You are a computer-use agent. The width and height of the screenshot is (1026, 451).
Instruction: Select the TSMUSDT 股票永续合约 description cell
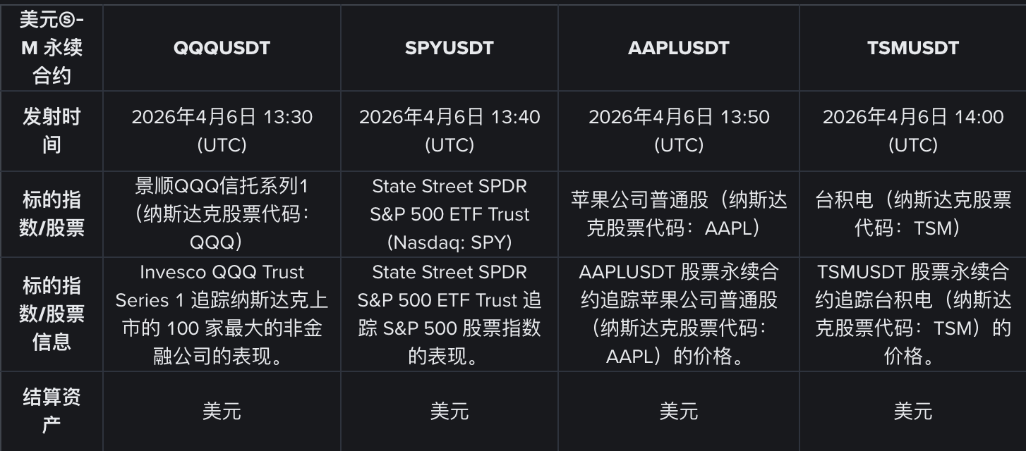coord(912,314)
